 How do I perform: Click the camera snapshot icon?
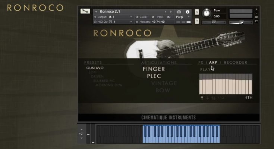(x=179, y=12)
